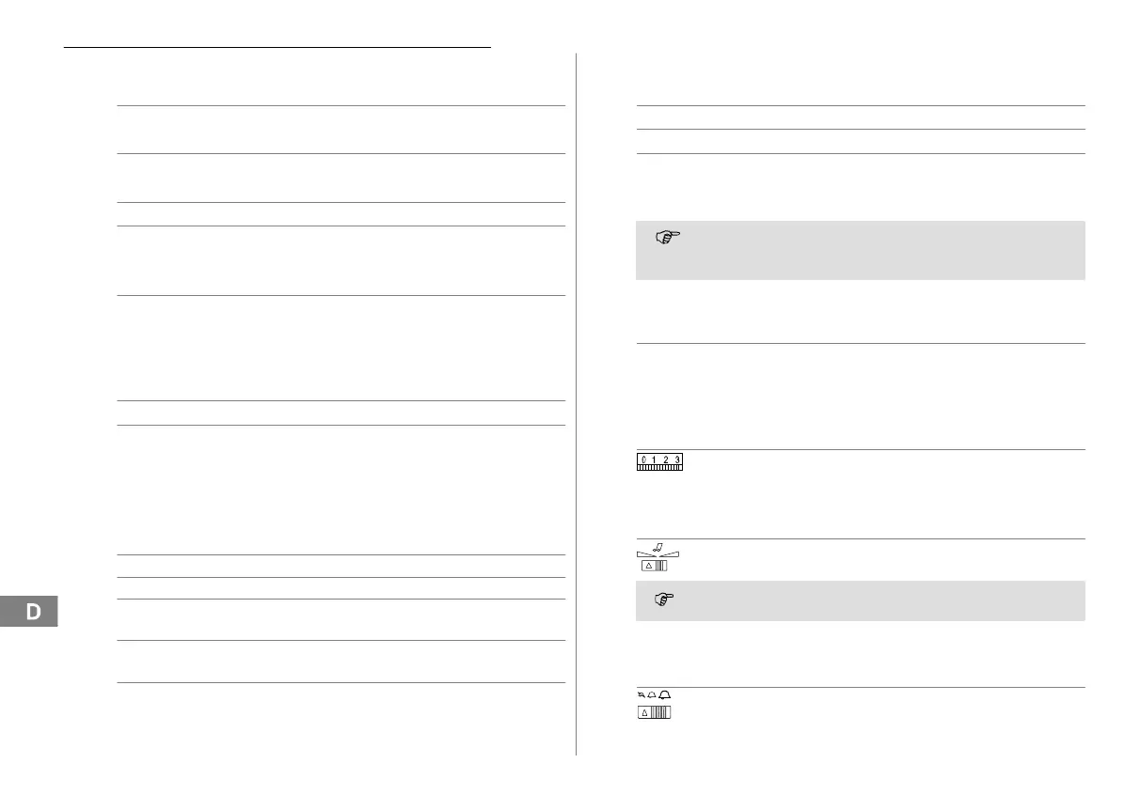Screen dimensions: 1141x810
Task: Click the digit 3 on the numbered scale
Action: pos(676,460)
